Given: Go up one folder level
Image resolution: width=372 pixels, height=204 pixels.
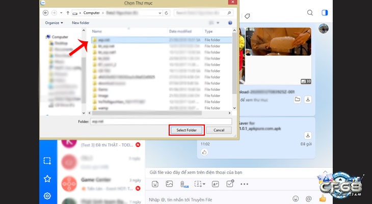Looking at the screenshot, I should [x=68, y=13].
